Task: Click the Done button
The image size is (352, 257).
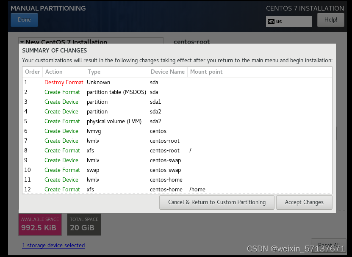Action: point(24,20)
